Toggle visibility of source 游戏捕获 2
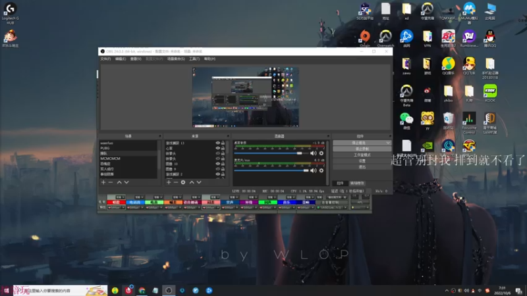This screenshot has width=527, height=296. pos(218,174)
